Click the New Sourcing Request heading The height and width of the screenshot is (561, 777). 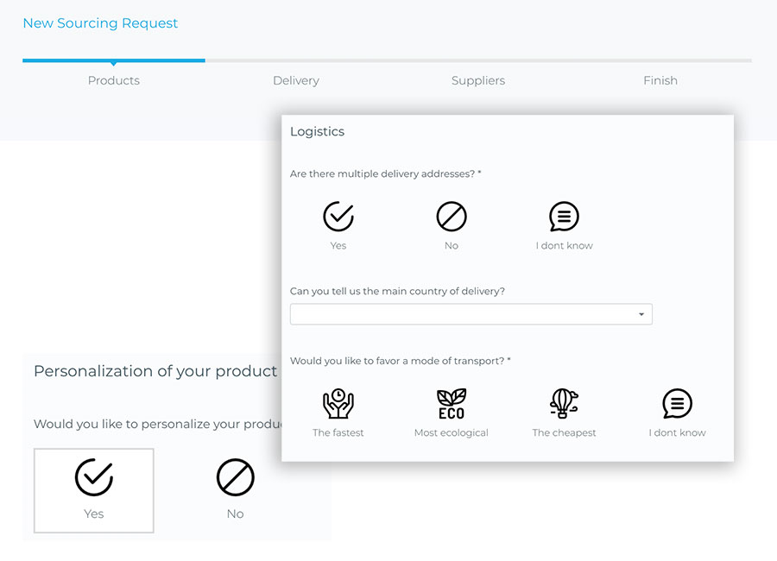[x=100, y=23]
